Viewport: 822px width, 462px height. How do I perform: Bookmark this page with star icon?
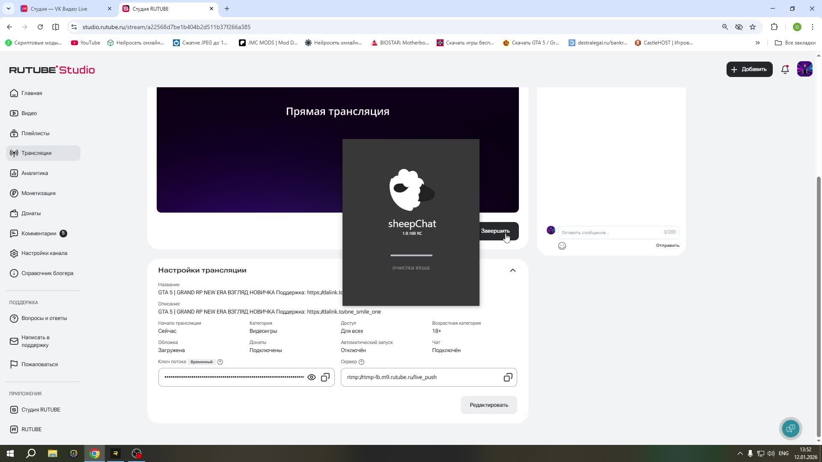click(753, 27)
